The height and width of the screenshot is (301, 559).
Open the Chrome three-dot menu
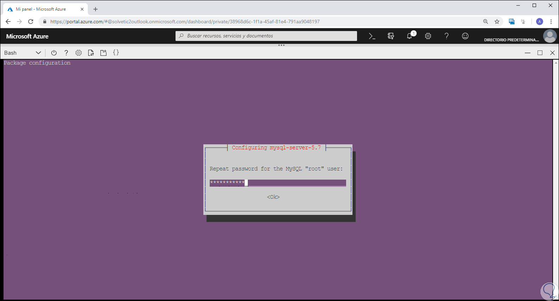click(551, 22)
